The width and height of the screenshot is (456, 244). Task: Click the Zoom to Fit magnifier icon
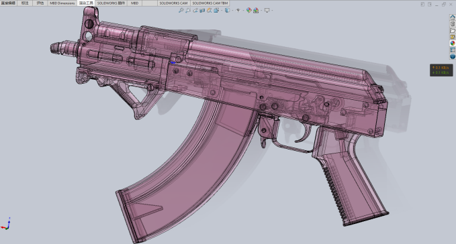(x=181, y=11)
